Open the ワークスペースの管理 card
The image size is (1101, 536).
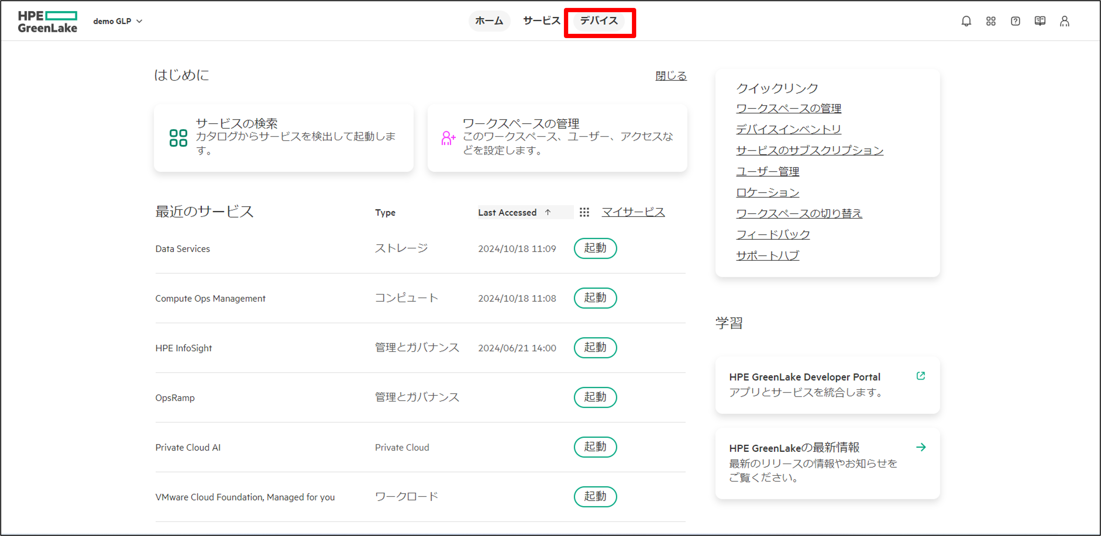coord(557,138)
